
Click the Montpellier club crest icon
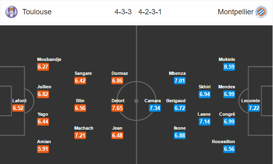(x=261, y=12)
